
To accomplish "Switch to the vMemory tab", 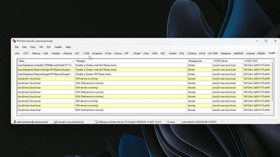I will pyautogui.click(x=36, y=53).
